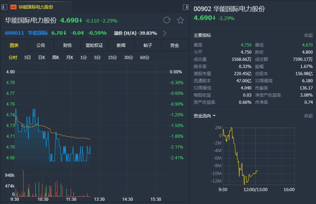Click the 净资产收益率 value 3.08%
316x204 pixels.
[306, 95]
